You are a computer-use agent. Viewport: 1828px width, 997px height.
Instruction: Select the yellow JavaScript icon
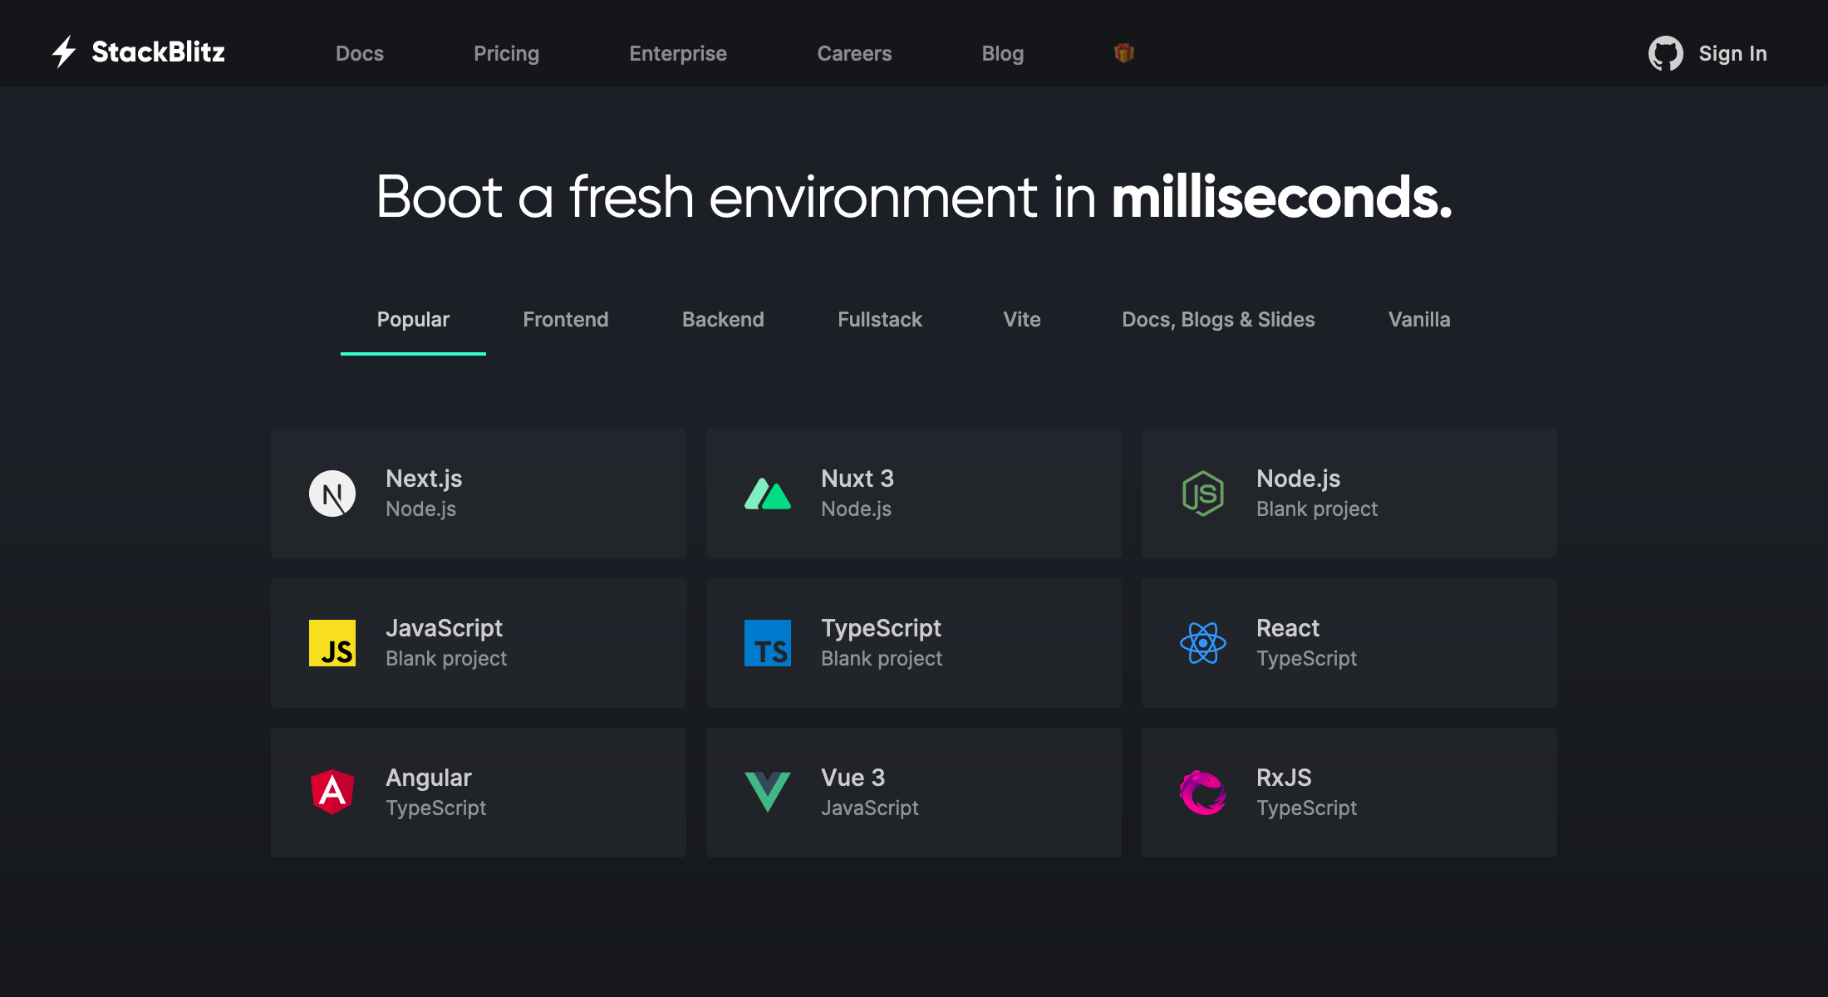coord(332,642)
